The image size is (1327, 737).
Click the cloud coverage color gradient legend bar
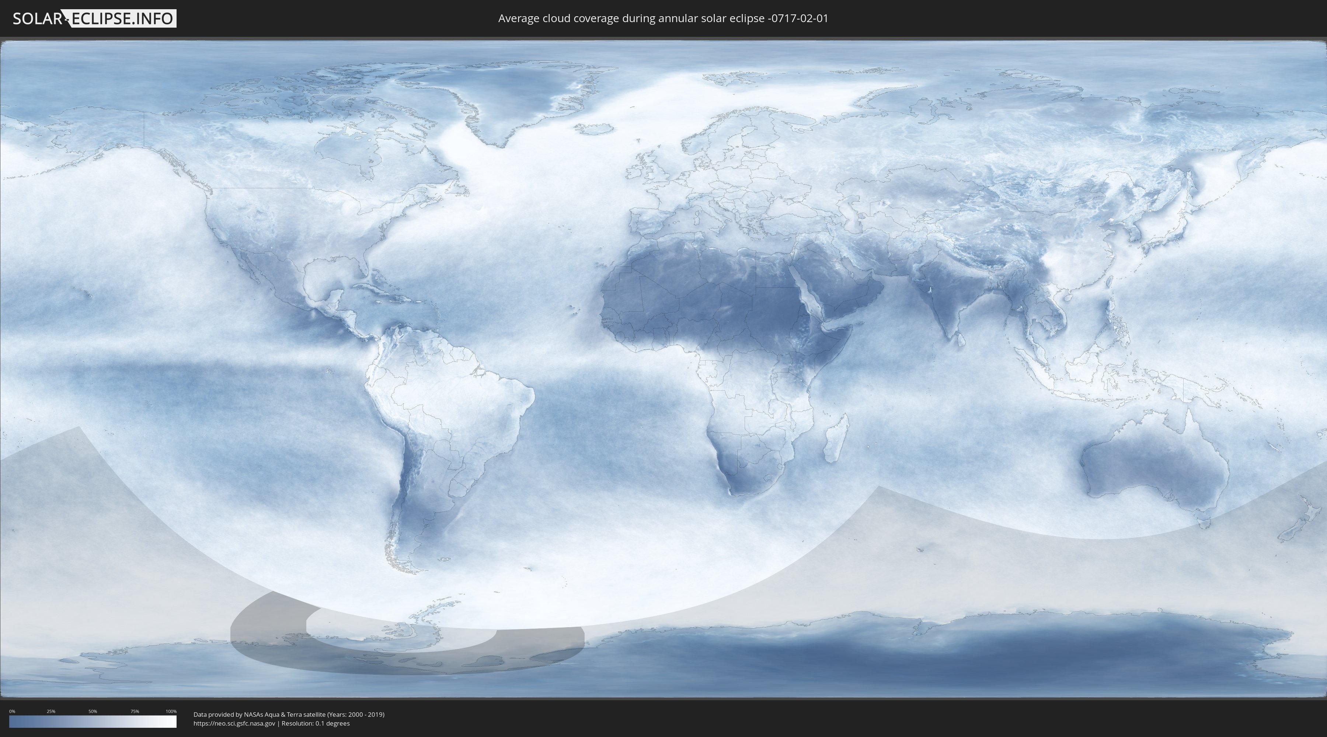tap(93, 722)
